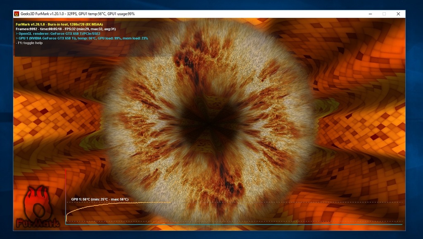Viewport: 423px width, 239px height.
Task: Click the FurMark flame logo
Action: [38, 207]
